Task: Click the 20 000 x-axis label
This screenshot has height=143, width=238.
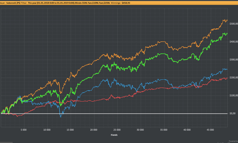Action: click(93, 130)
